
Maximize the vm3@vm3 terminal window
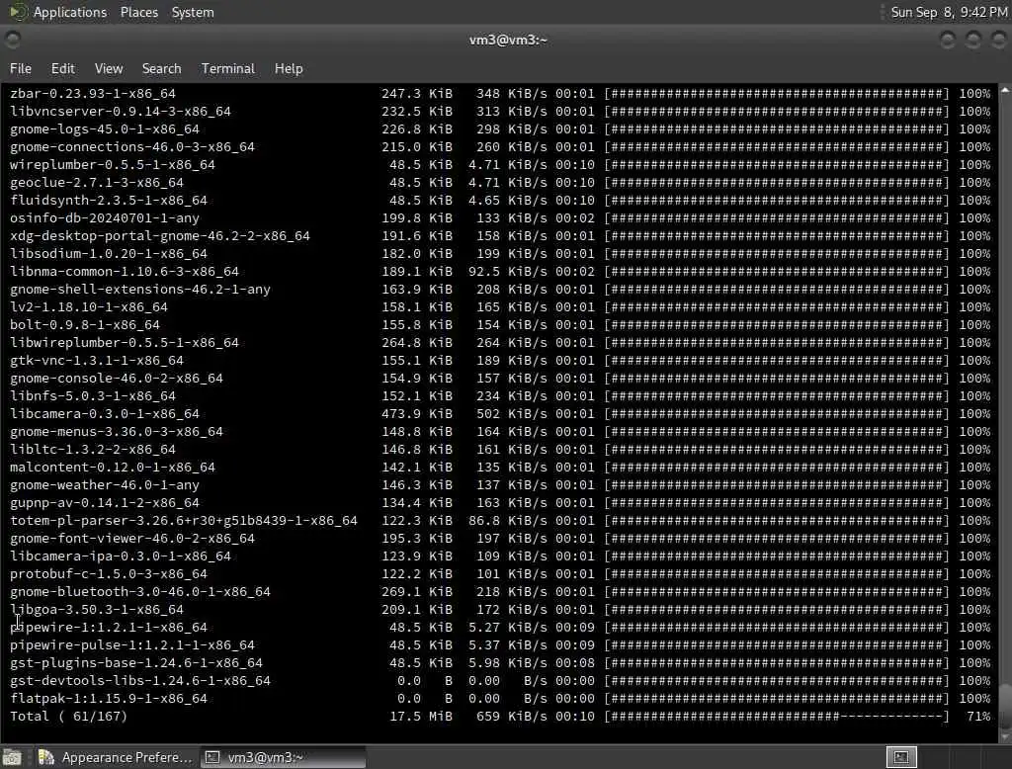(973, 41)
